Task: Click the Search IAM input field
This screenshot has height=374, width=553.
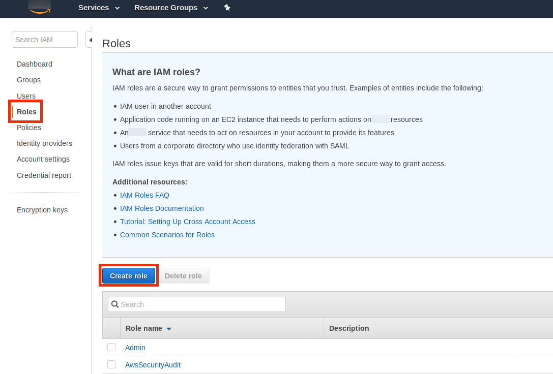Action: (44, 40)
